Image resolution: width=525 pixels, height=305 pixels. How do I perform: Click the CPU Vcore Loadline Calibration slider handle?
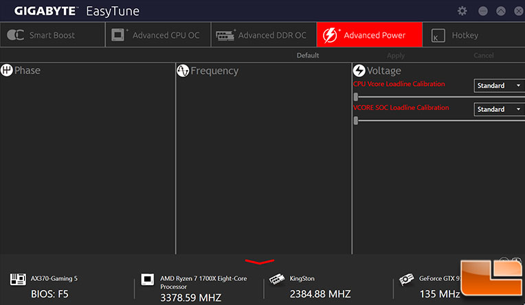[x=356, y=97]
